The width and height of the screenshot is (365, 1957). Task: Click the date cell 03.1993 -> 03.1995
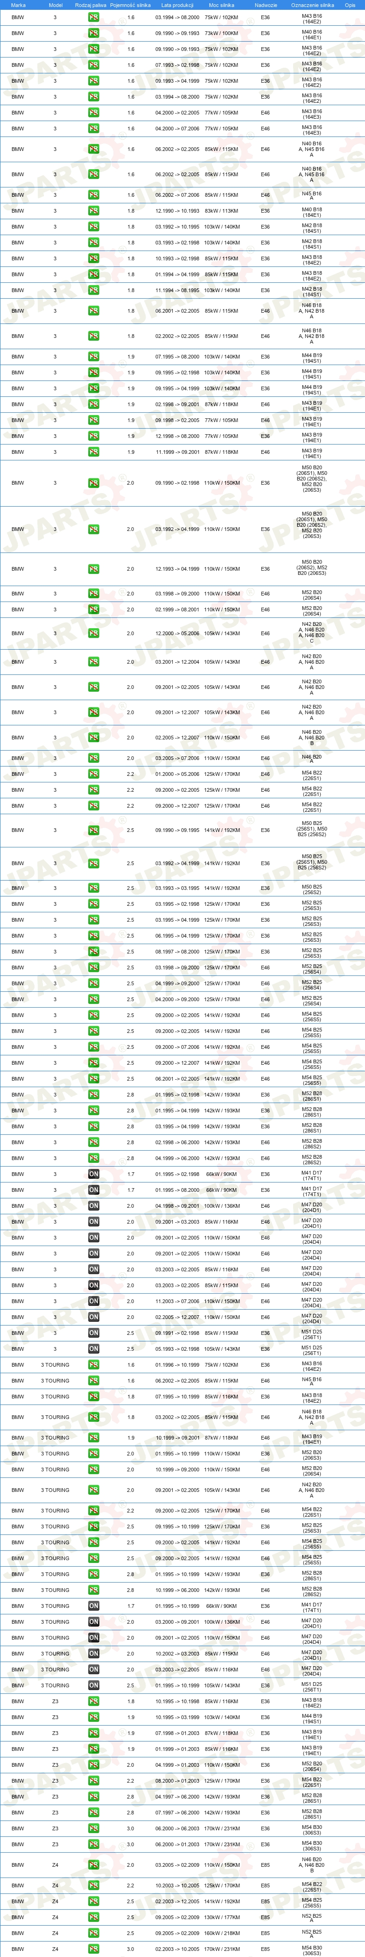177,888
